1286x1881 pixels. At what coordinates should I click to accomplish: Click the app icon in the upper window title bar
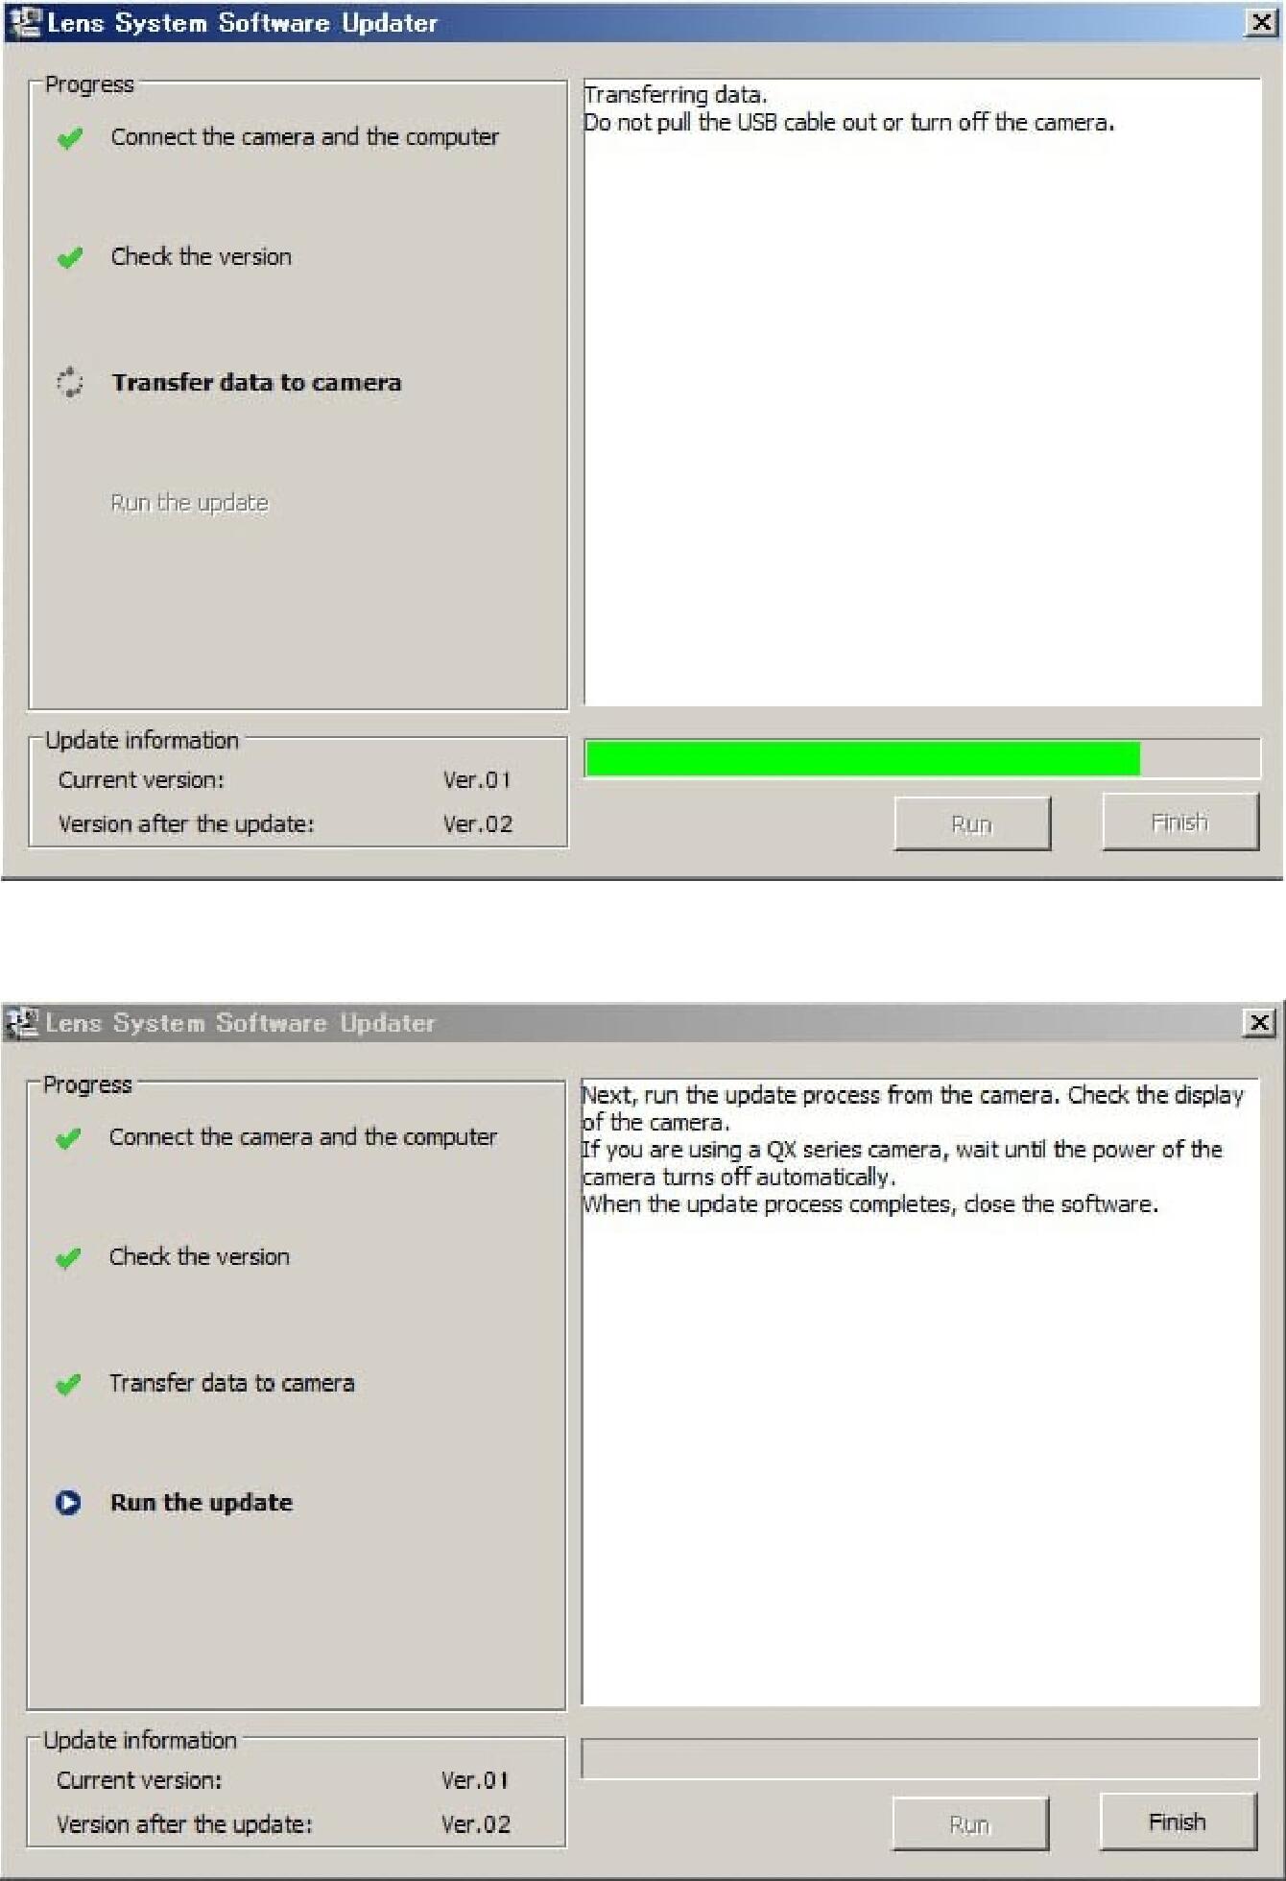(x=25, y=22)
